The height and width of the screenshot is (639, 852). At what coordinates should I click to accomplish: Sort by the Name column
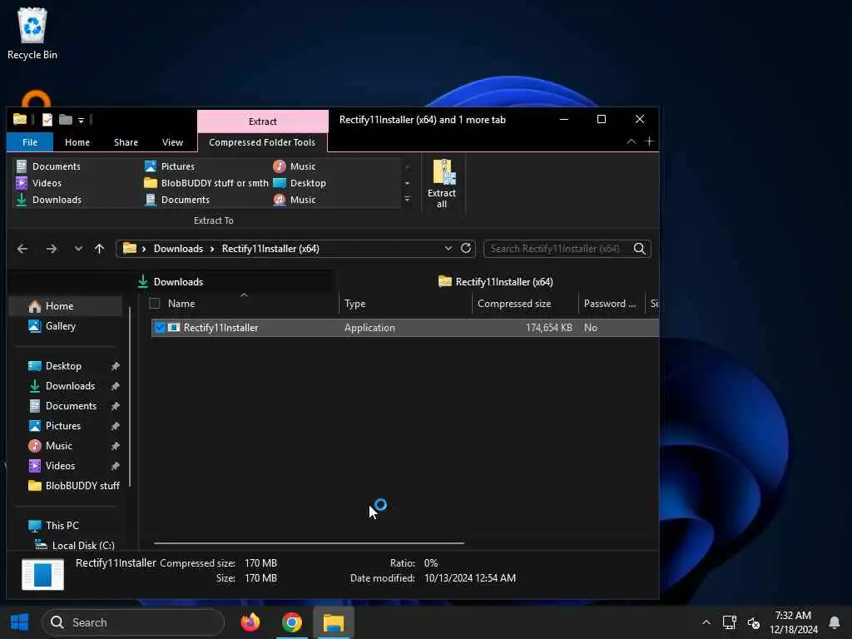181,304
